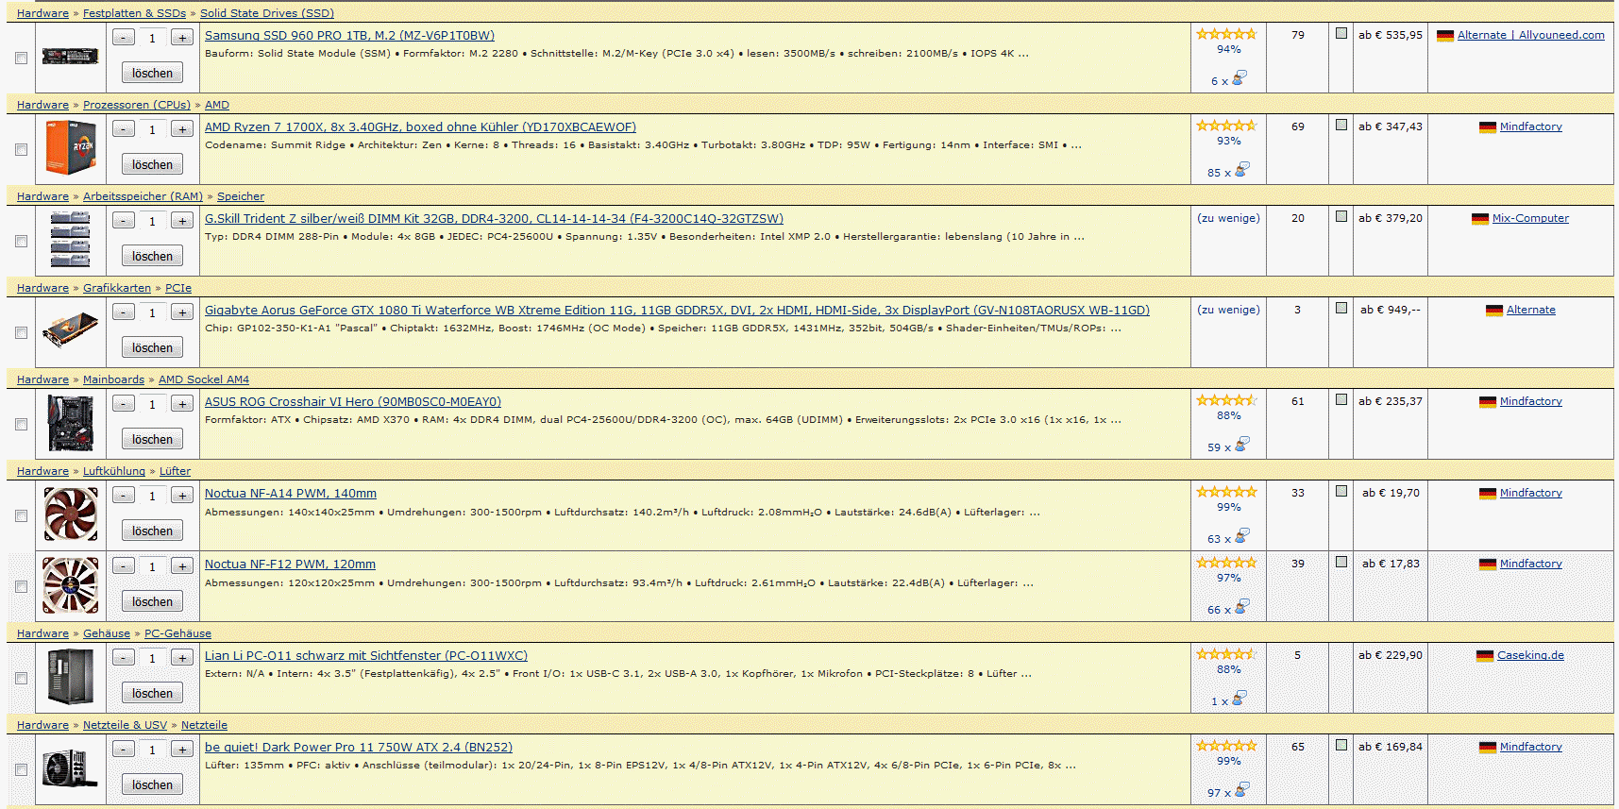
Task: Click star rating of ASUS ROG Crosshair
Action: point(1226,400)
